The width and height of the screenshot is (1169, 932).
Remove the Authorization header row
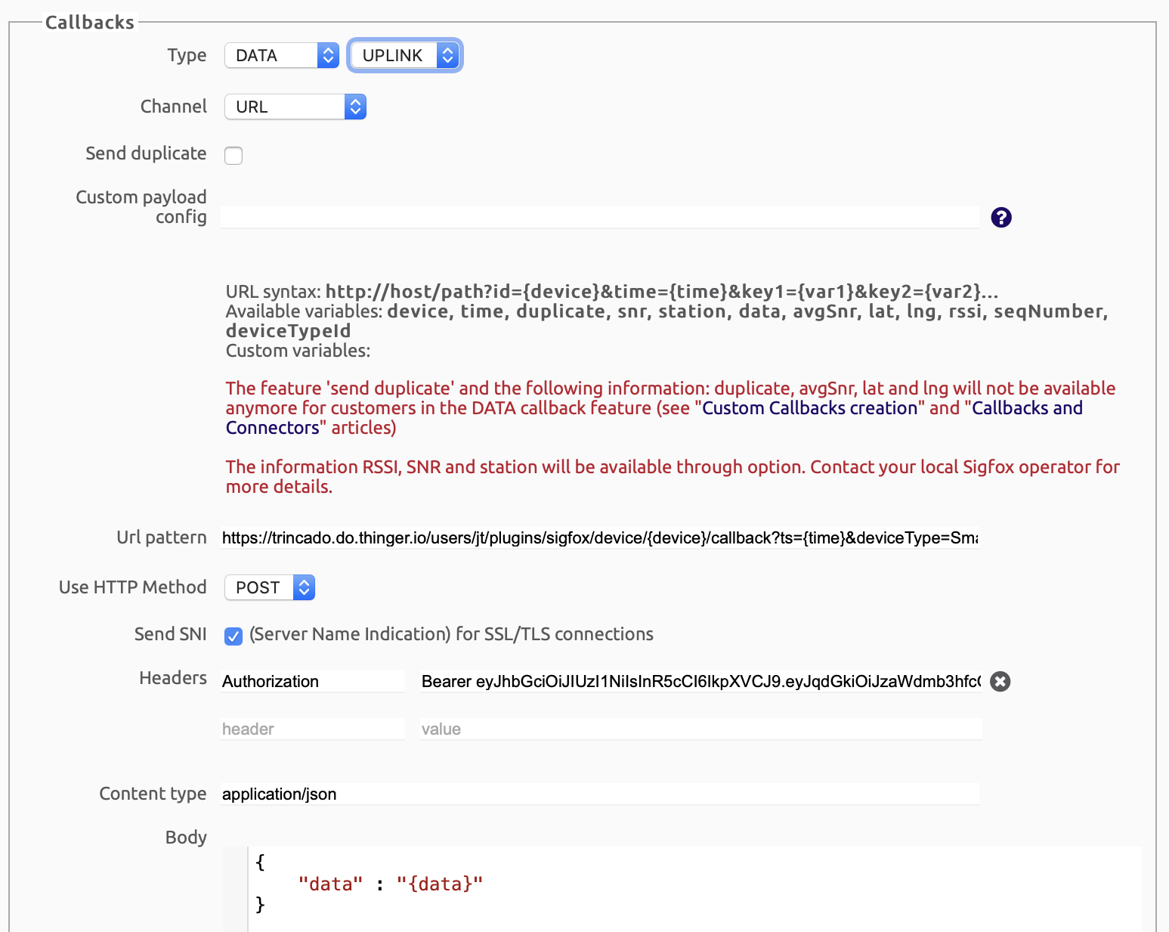1000,682
